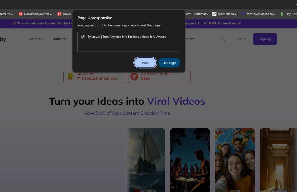Click the 'Turn your Ideas into Viral Videos' headline
Viewport: 297px width, 192px height.
tap(127, 101)
